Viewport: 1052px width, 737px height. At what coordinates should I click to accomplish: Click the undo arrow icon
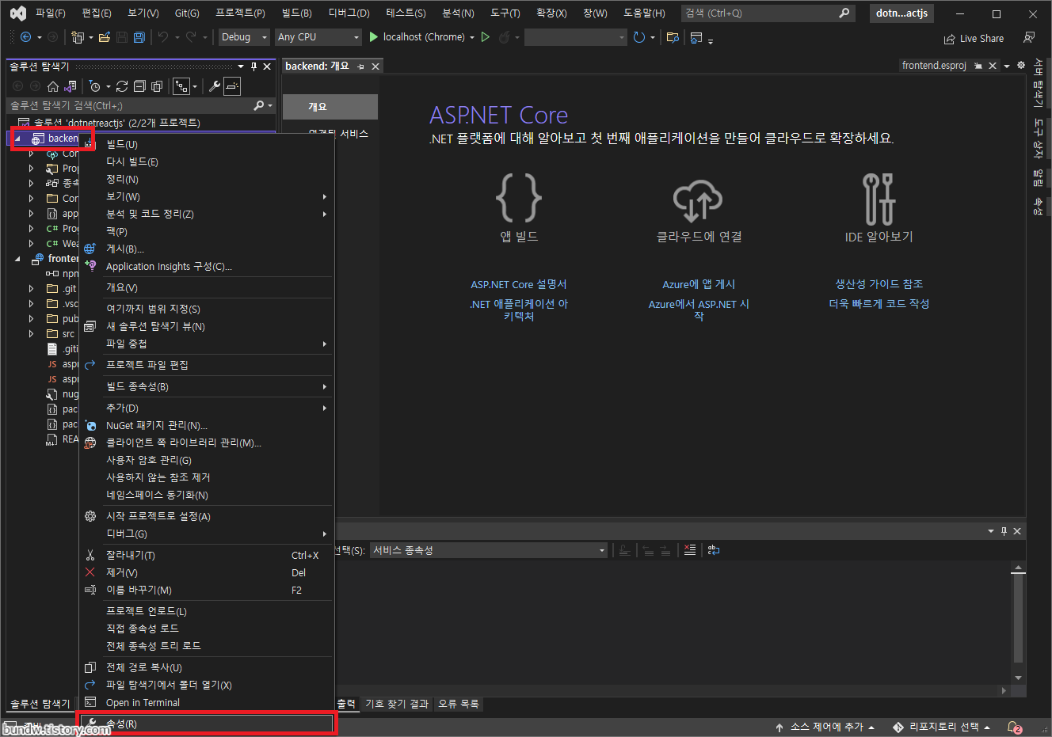click(163, 37)
